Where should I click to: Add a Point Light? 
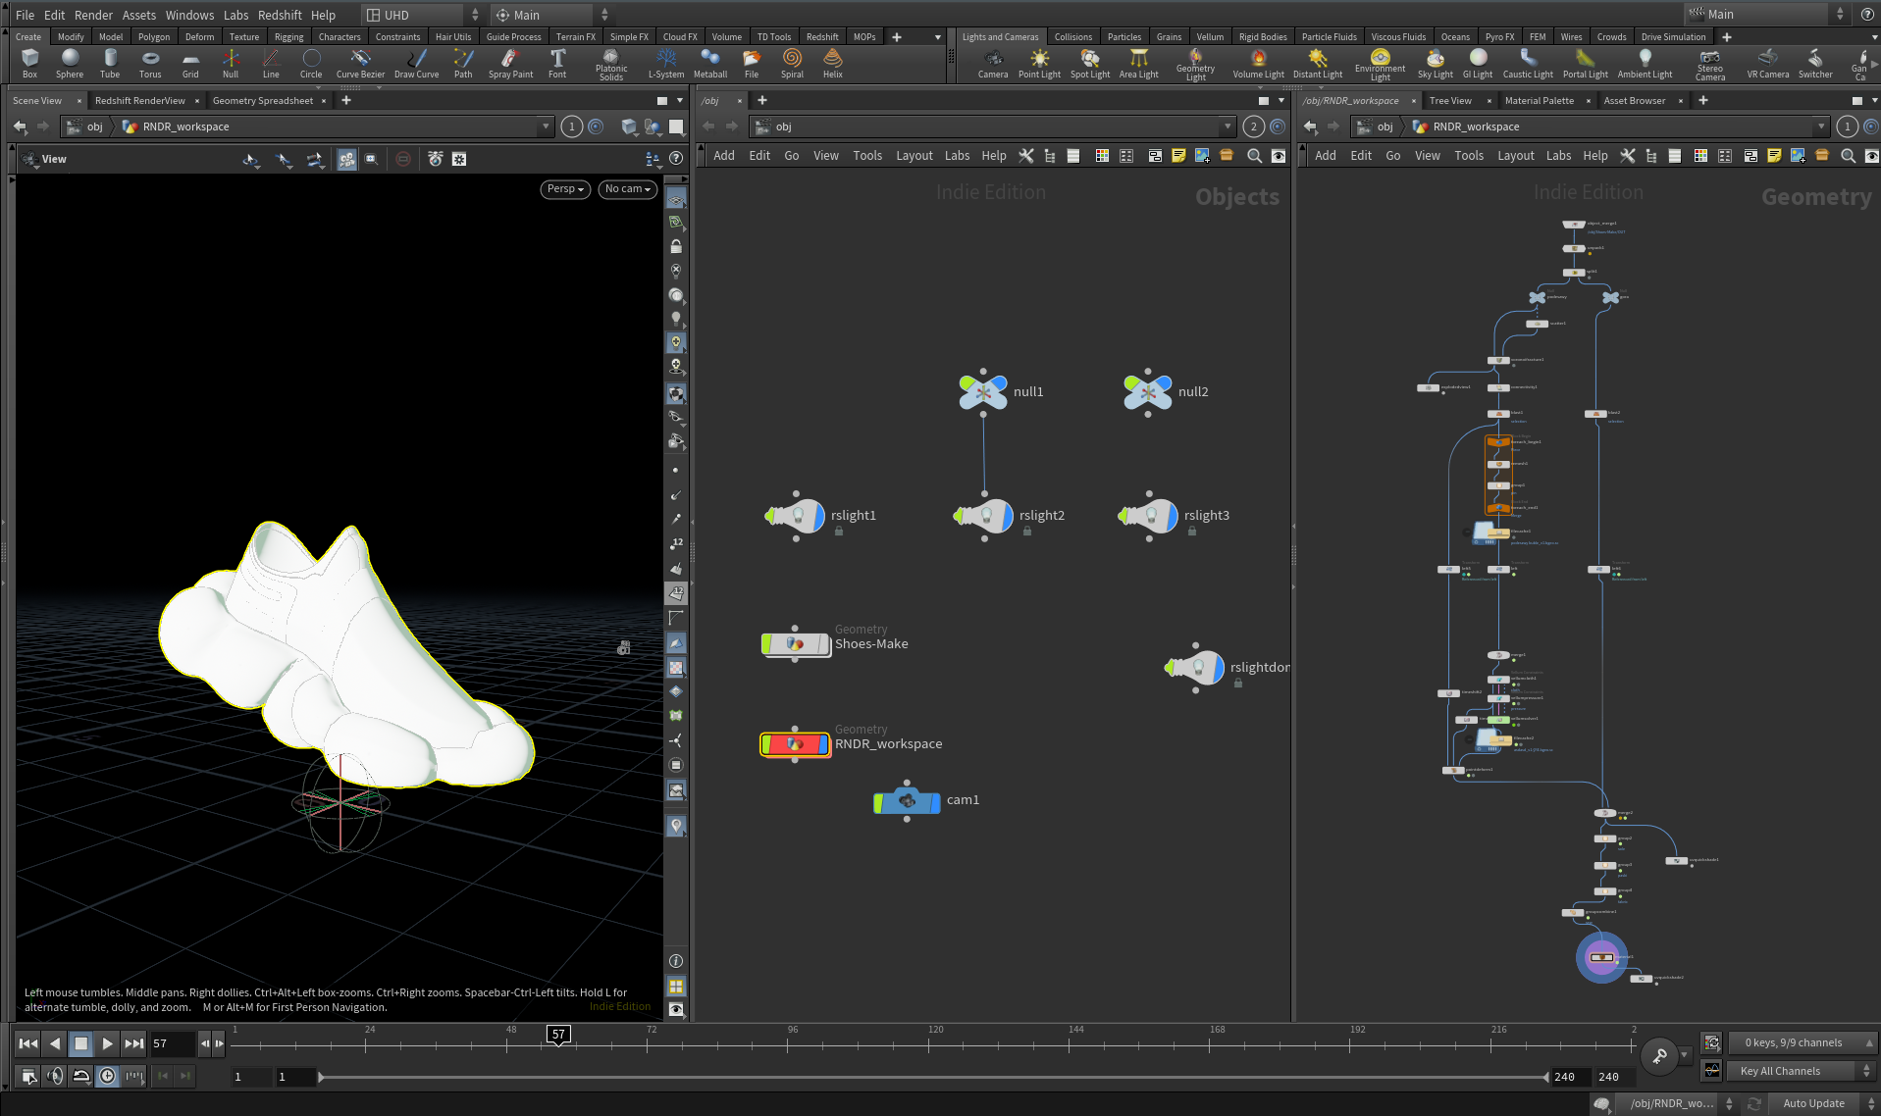click(x=1039, y=64)
